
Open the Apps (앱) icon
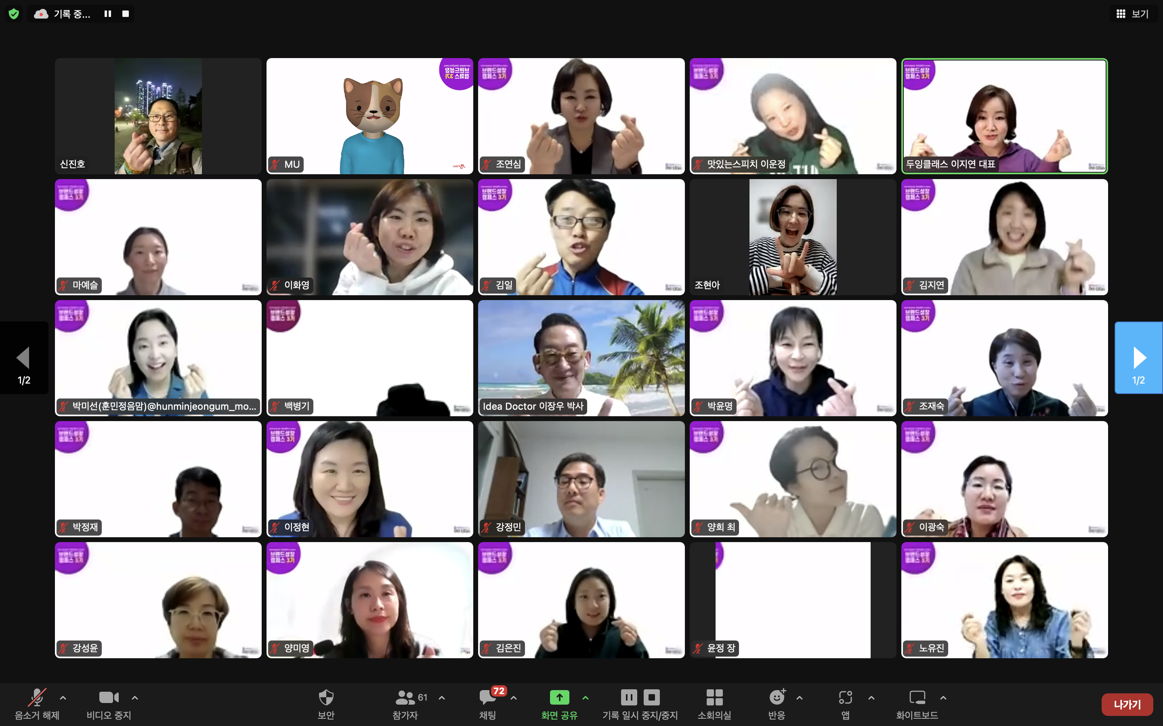click(x=845, y=698)
